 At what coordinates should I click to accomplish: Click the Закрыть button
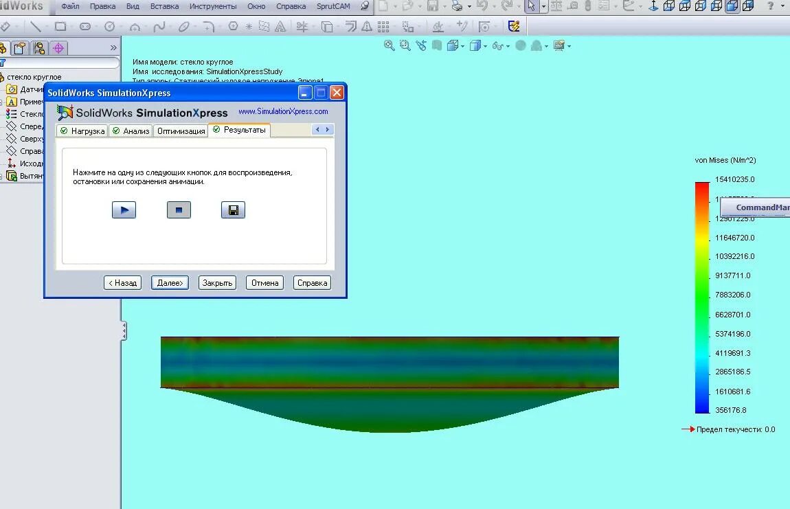pos(217,283)
